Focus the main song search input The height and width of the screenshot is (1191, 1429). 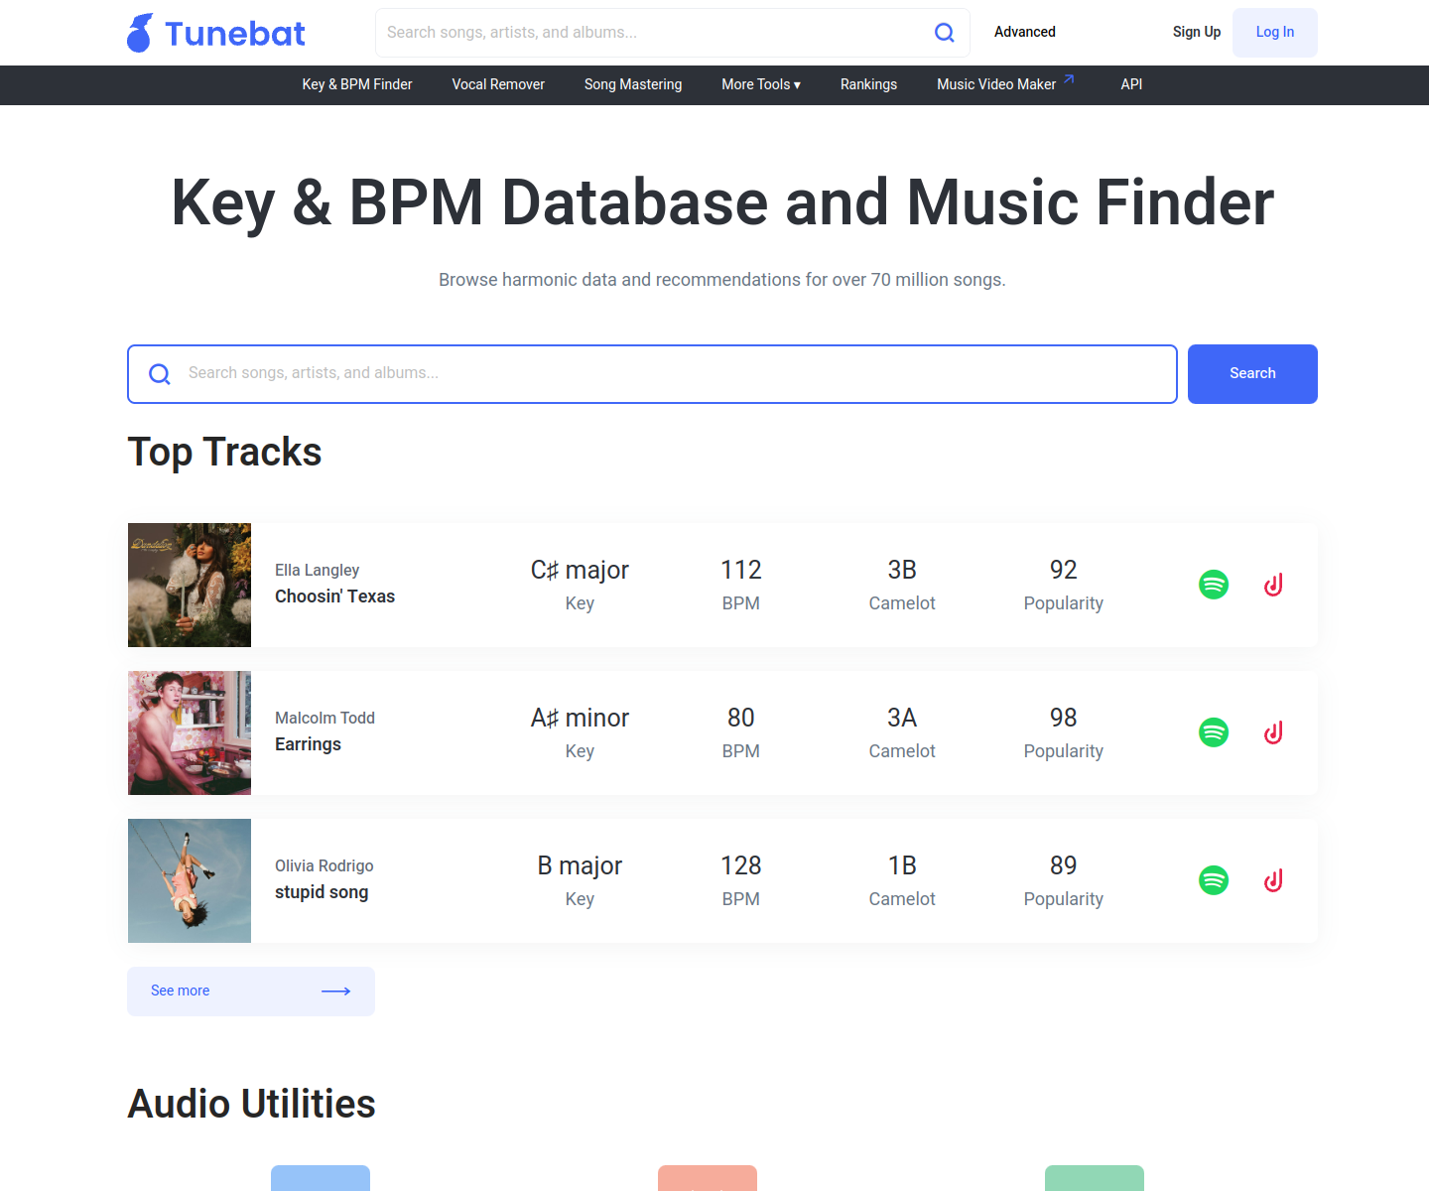tap(652, 374)
